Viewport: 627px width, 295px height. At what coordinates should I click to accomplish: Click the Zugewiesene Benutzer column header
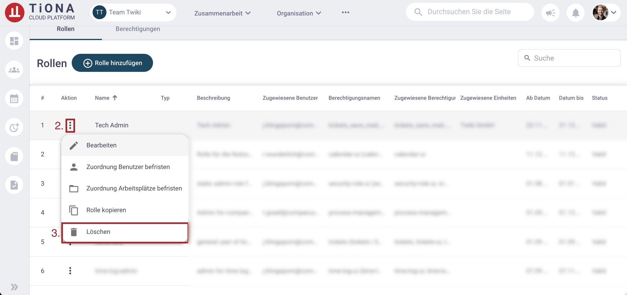click(290, 98)
